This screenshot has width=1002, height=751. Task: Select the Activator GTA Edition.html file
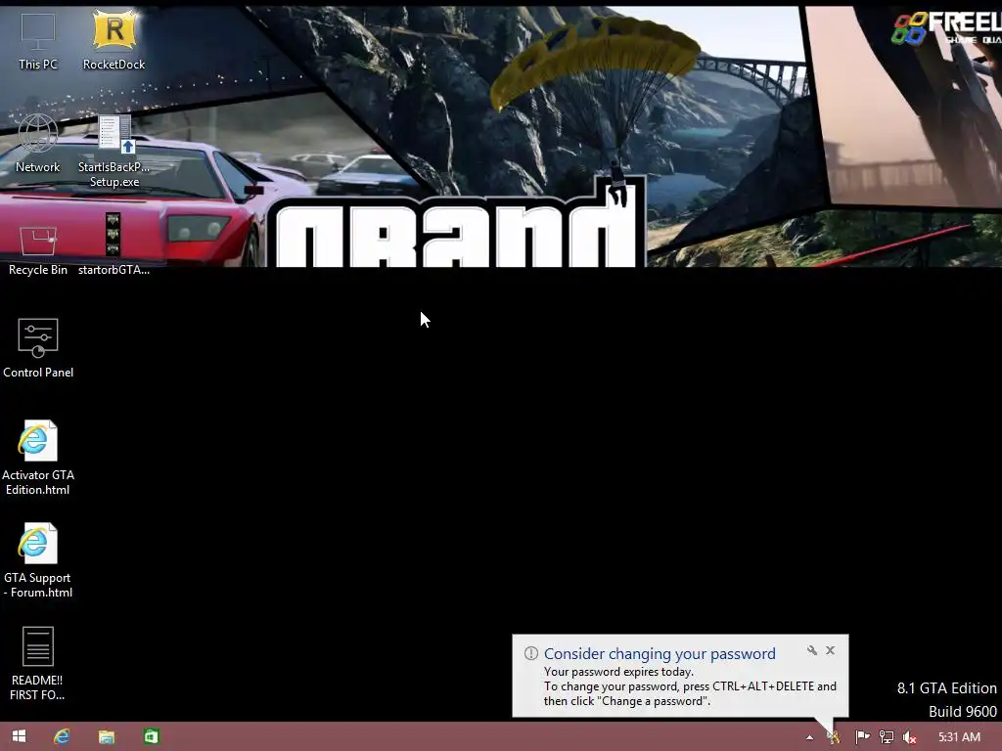point(38,458)
